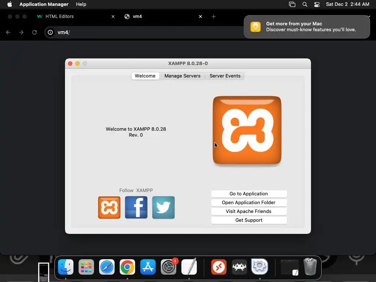The height and width of the screenshot is (282, 376).
Task: Open Remote Desktop app in Dock
Action: click(219, 267)
